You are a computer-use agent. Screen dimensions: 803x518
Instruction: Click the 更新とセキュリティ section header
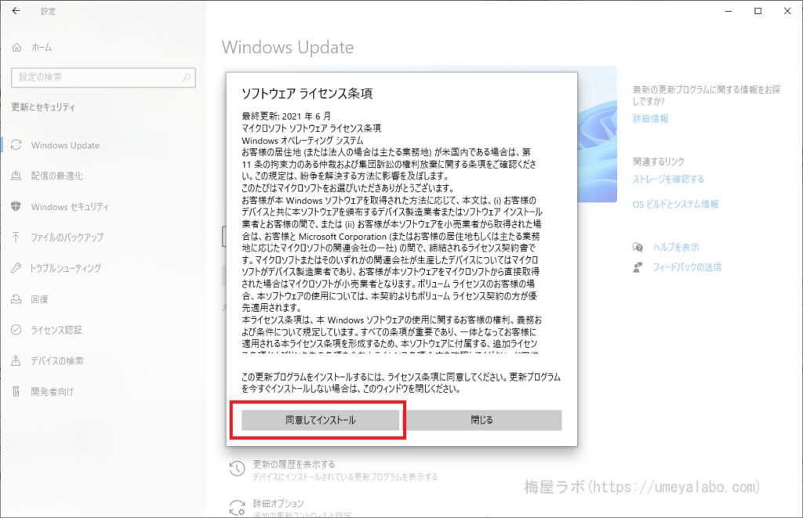point(43,107)
